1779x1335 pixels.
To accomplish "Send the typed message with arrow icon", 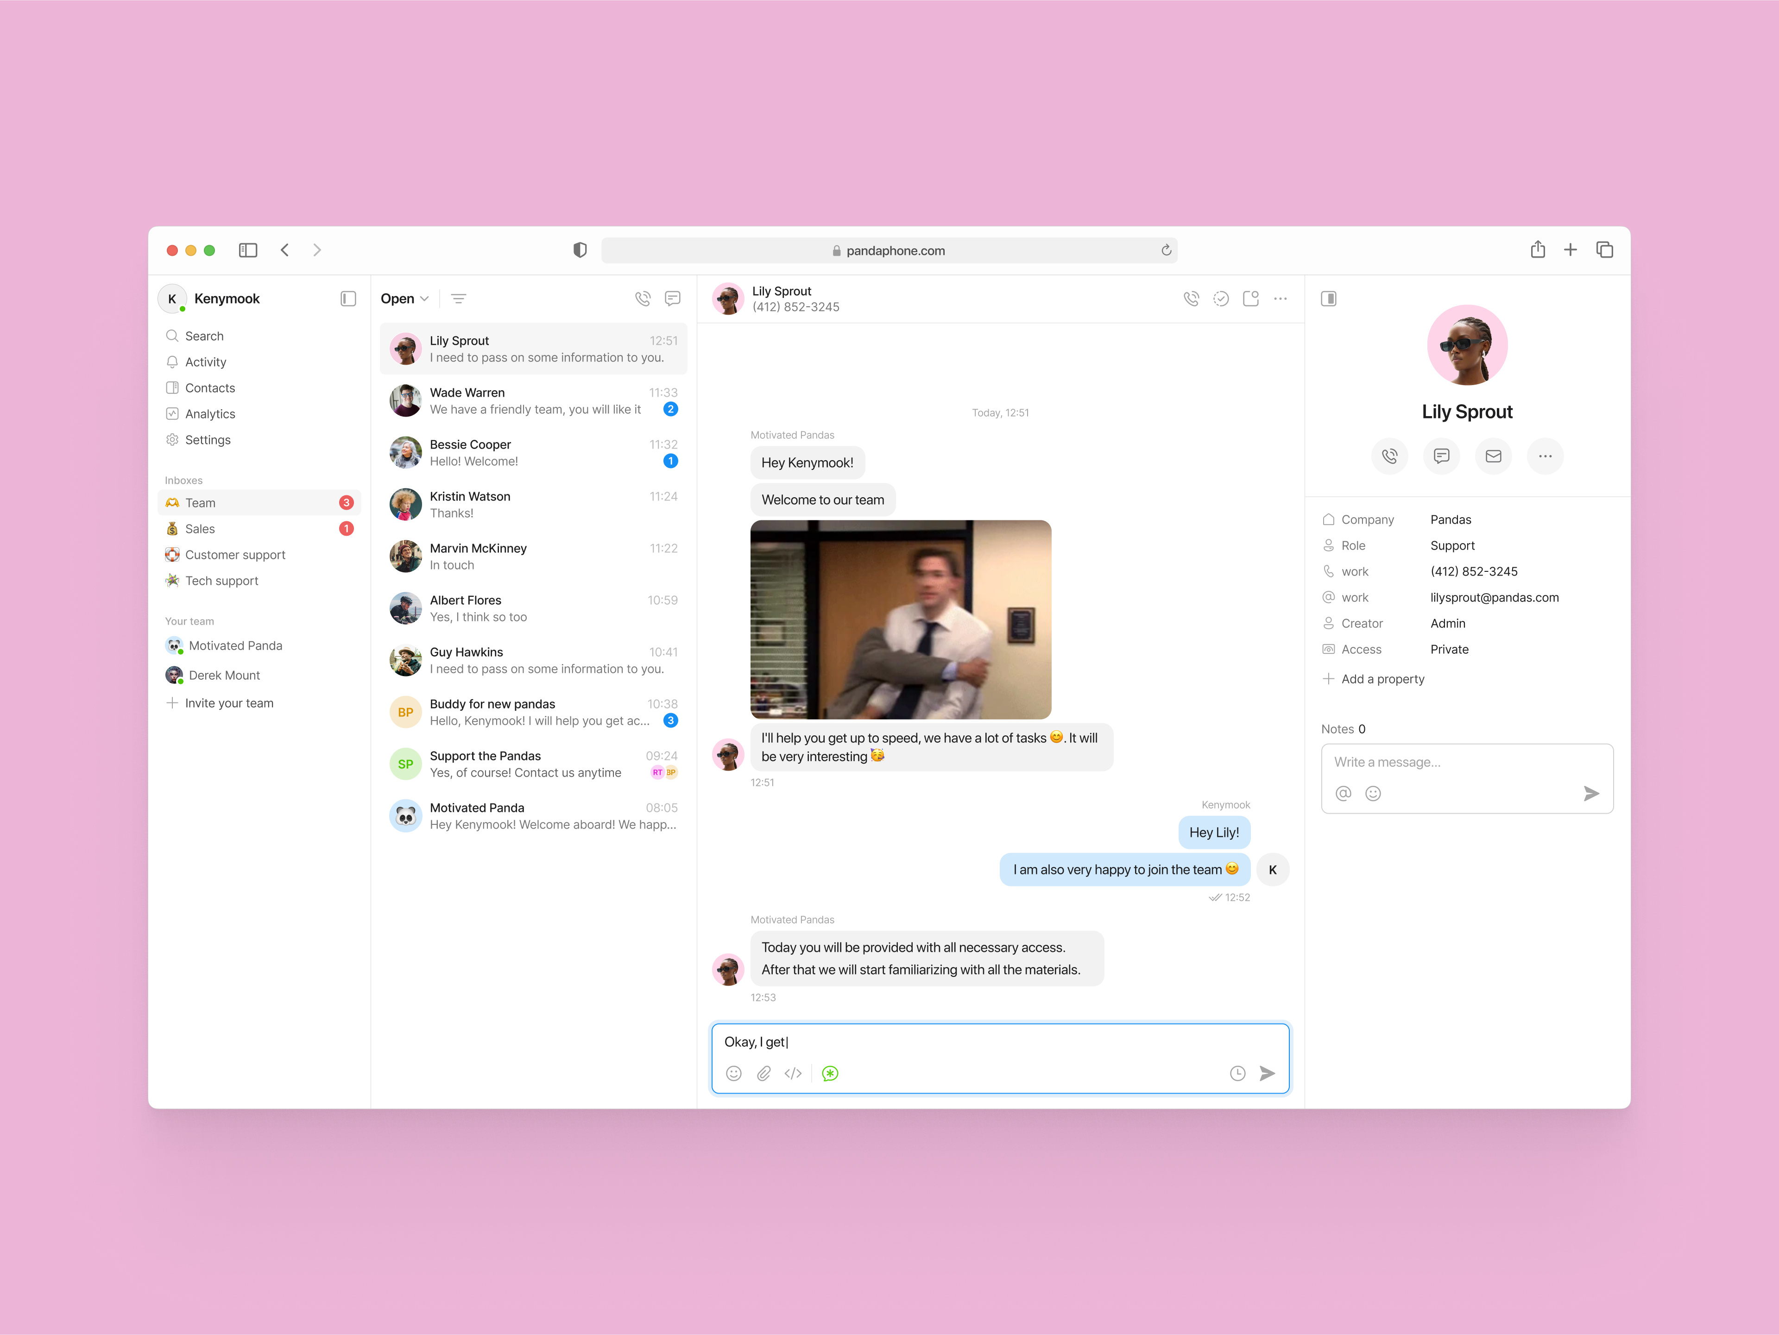I will coord(1267,1073).
